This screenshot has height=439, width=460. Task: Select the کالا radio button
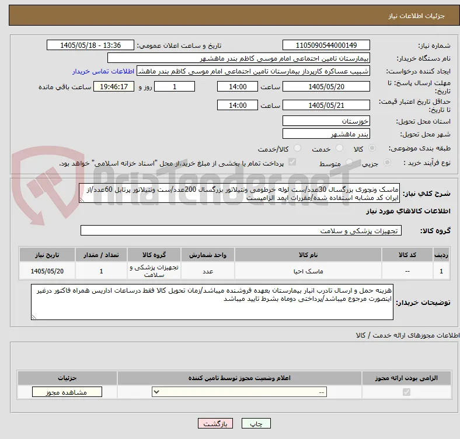372,148
